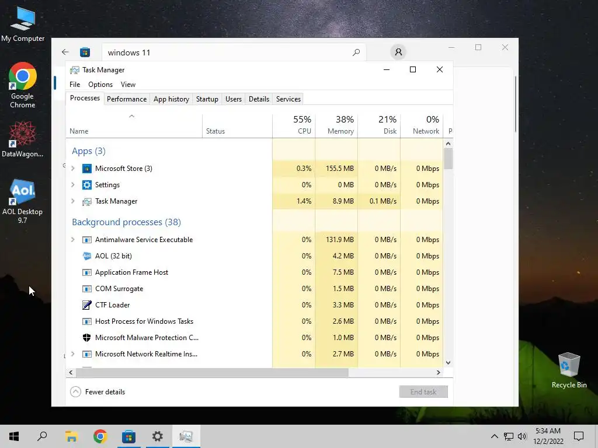Expand the Microsoft Store (3) process group
Viewport: 598px width, 448px height.
click(x=73, y=169)
